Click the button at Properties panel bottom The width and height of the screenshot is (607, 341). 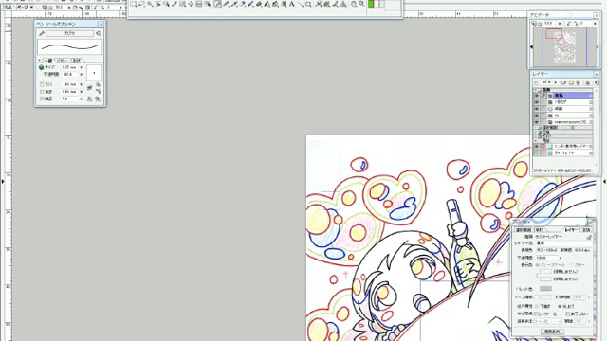pos(552,332)
